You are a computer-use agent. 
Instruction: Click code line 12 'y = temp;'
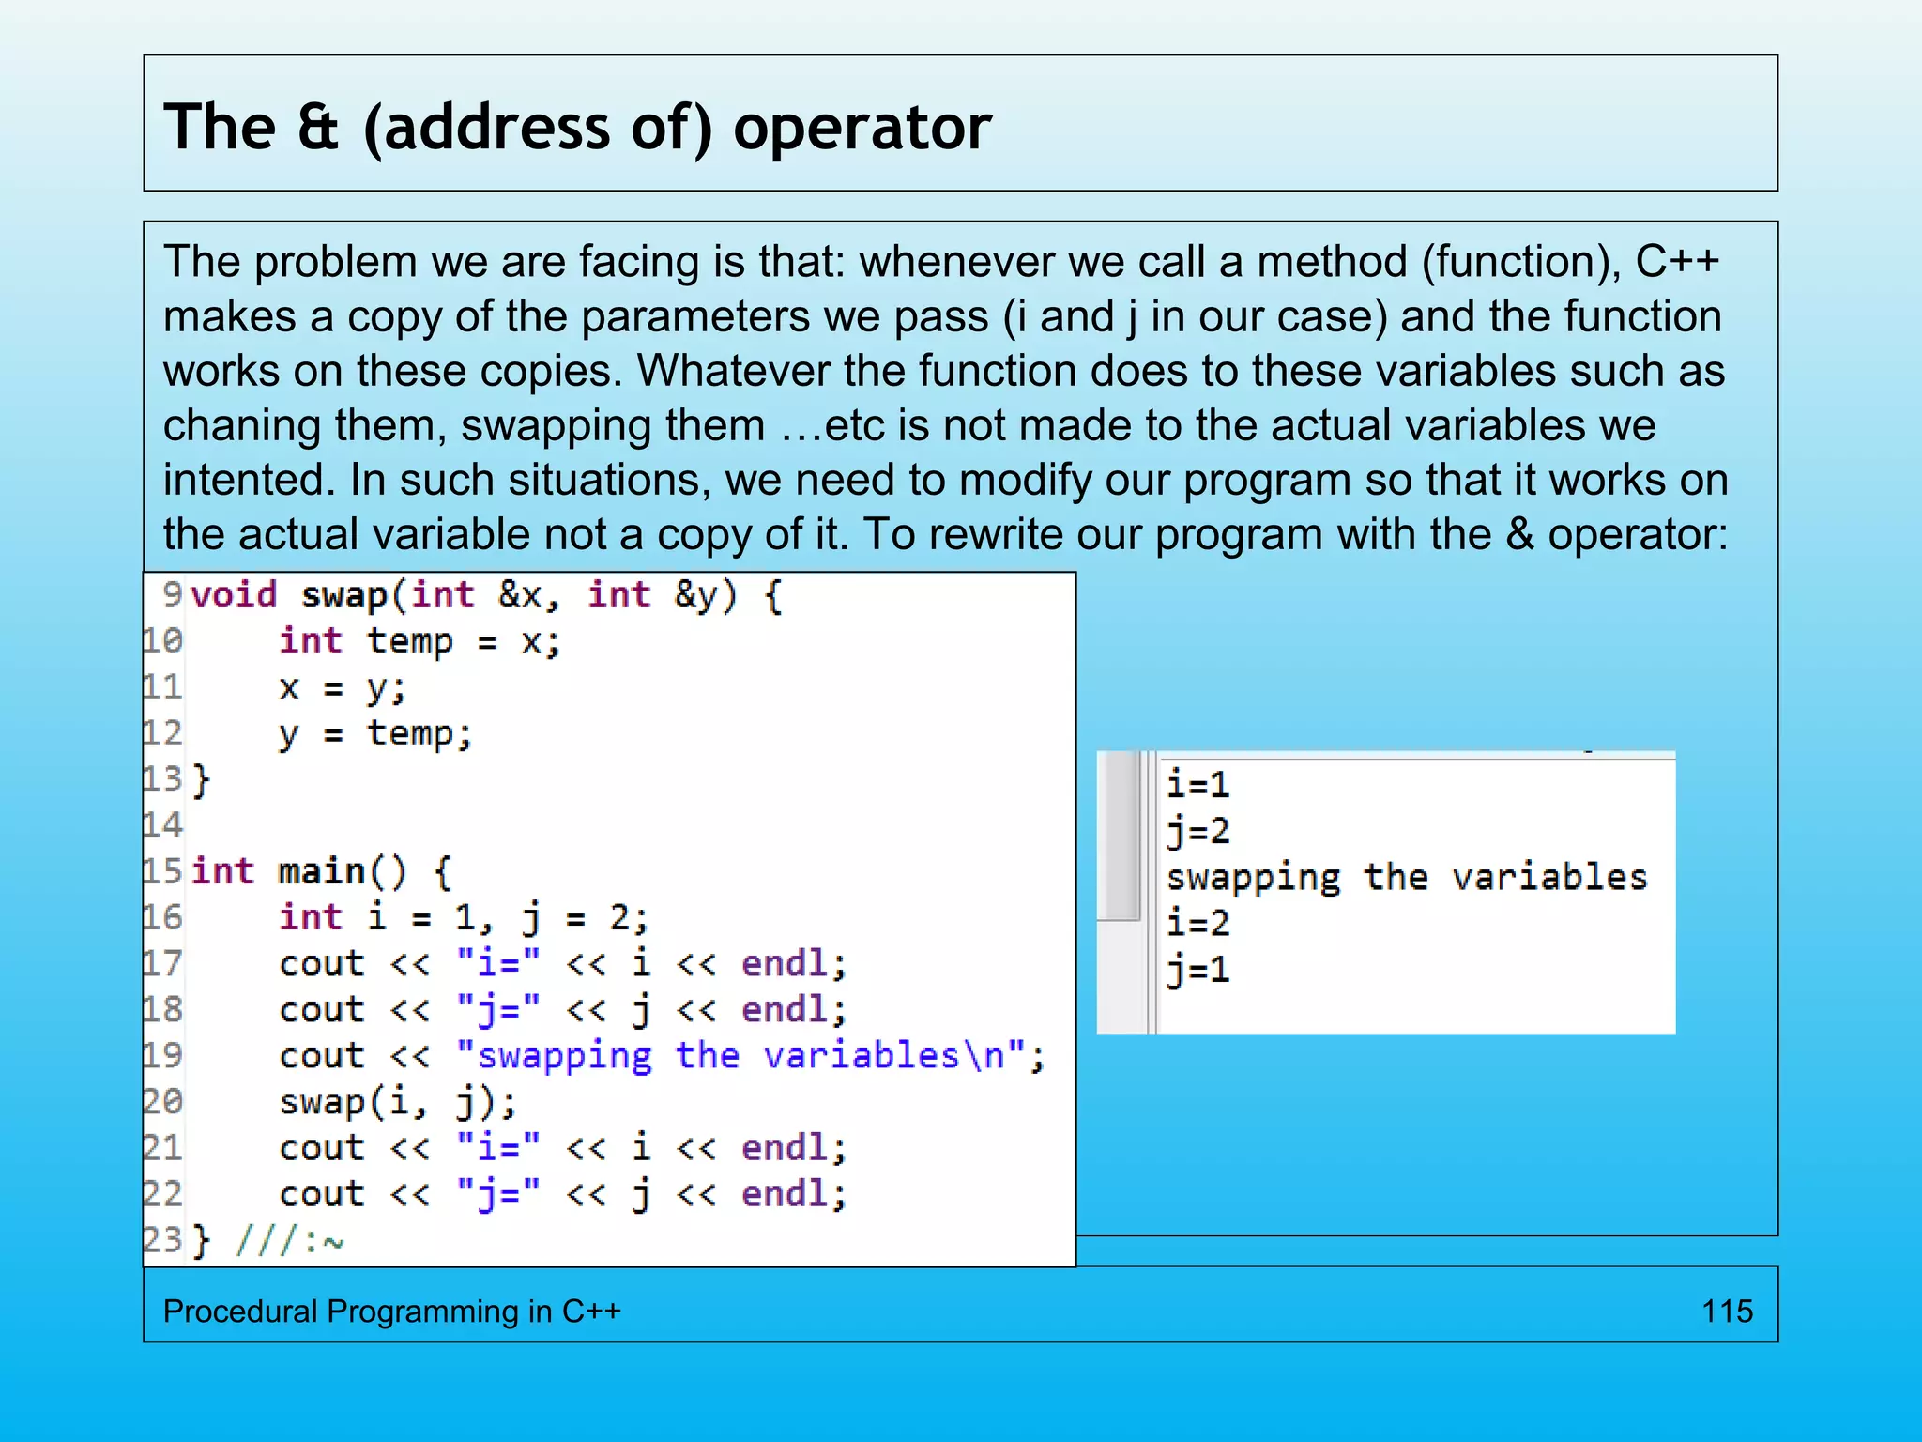(x=375, y=734)
